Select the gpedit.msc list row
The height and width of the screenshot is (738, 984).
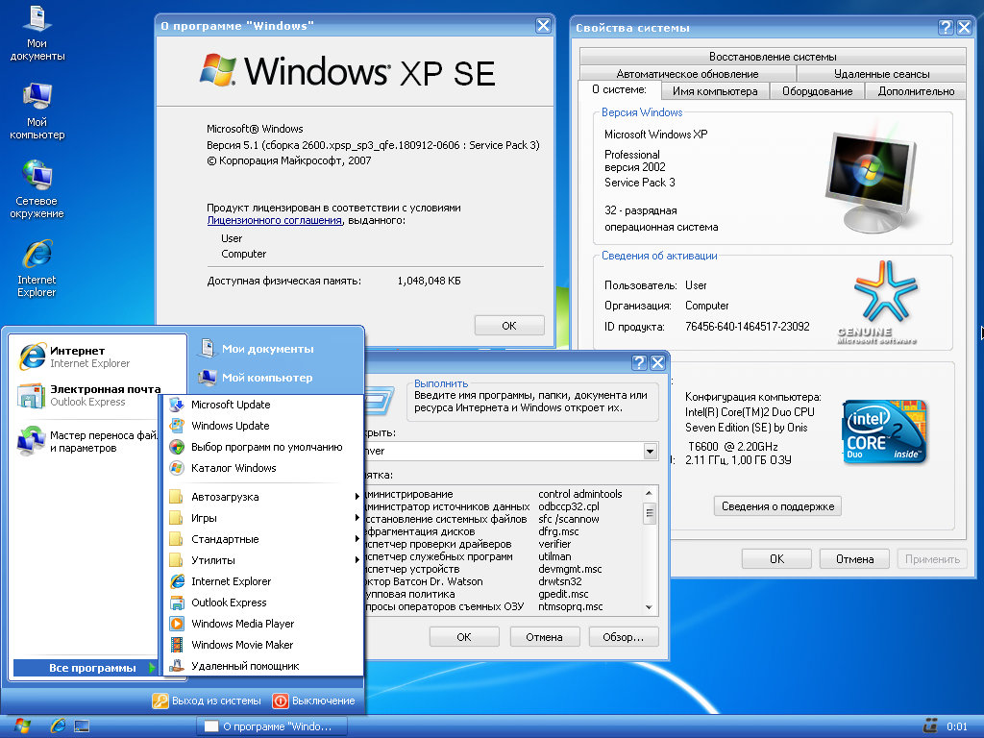504,594
